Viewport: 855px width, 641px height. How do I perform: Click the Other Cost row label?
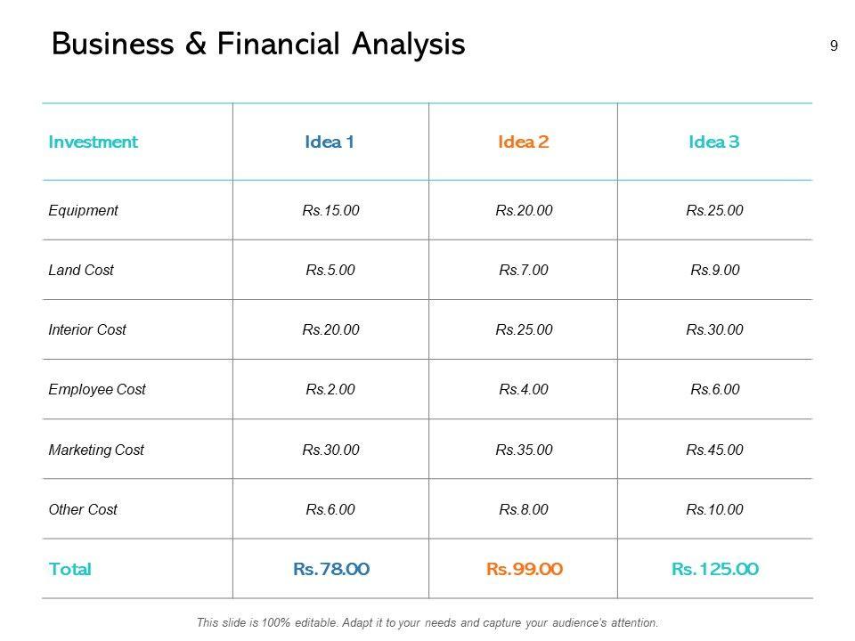(x=83, y=509)
